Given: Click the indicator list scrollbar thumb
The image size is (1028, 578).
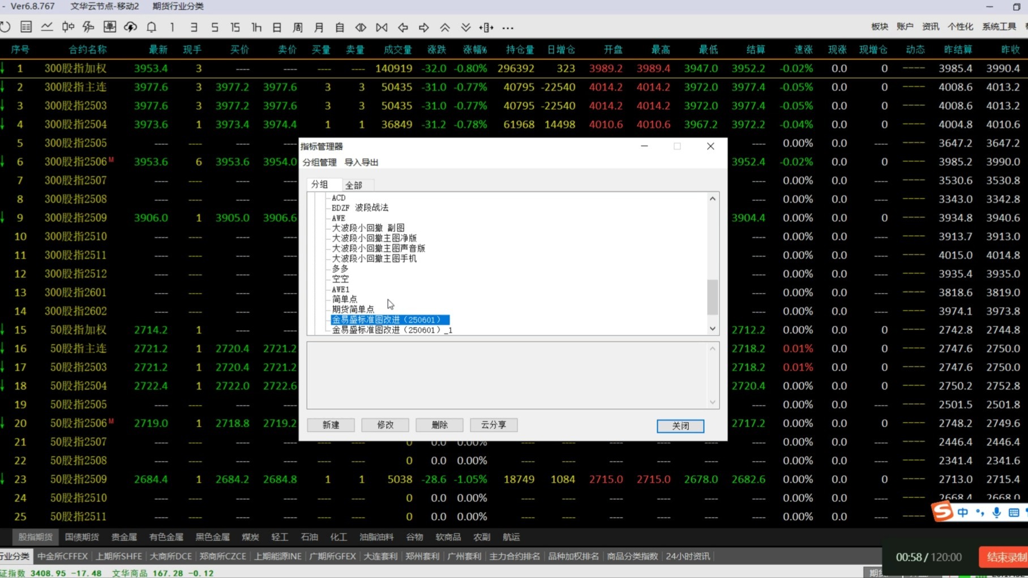Looking at the screenshot, I should click(713, 297).
